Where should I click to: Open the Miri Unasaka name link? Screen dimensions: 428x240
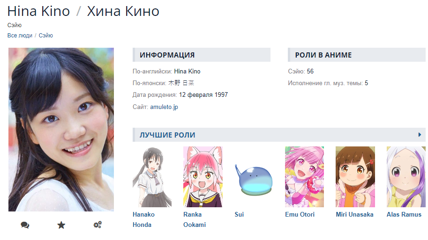pos(354,214)
